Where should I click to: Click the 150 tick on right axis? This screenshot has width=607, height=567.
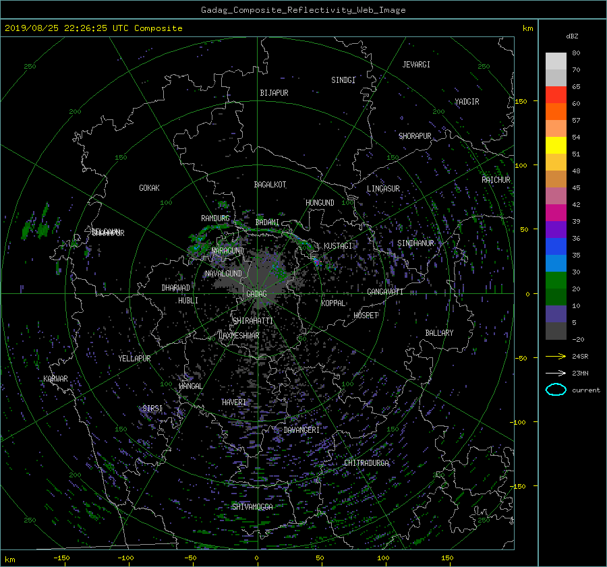click(521, 101)
